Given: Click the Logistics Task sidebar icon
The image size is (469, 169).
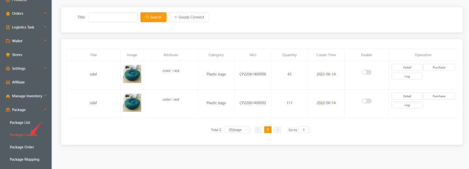Looking at the screenshot, I should coord(8,27).
